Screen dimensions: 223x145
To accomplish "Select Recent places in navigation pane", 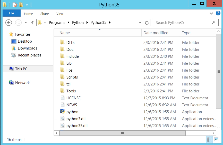I will 29,55.
